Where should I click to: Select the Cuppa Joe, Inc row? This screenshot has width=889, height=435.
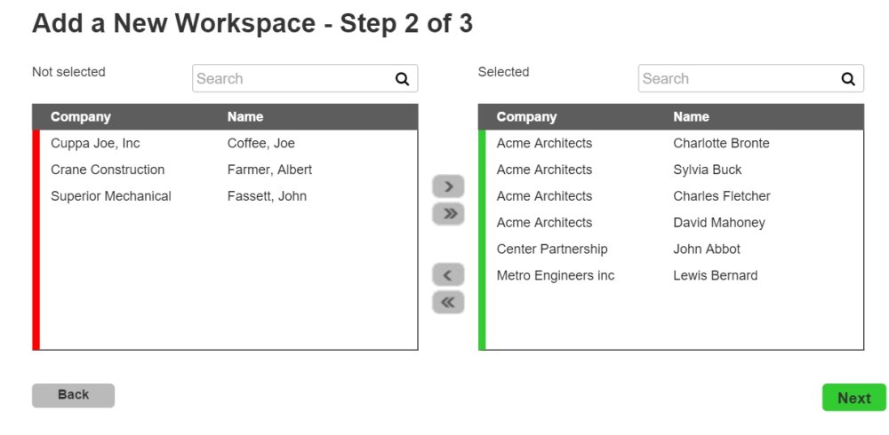tap(228, 144)
